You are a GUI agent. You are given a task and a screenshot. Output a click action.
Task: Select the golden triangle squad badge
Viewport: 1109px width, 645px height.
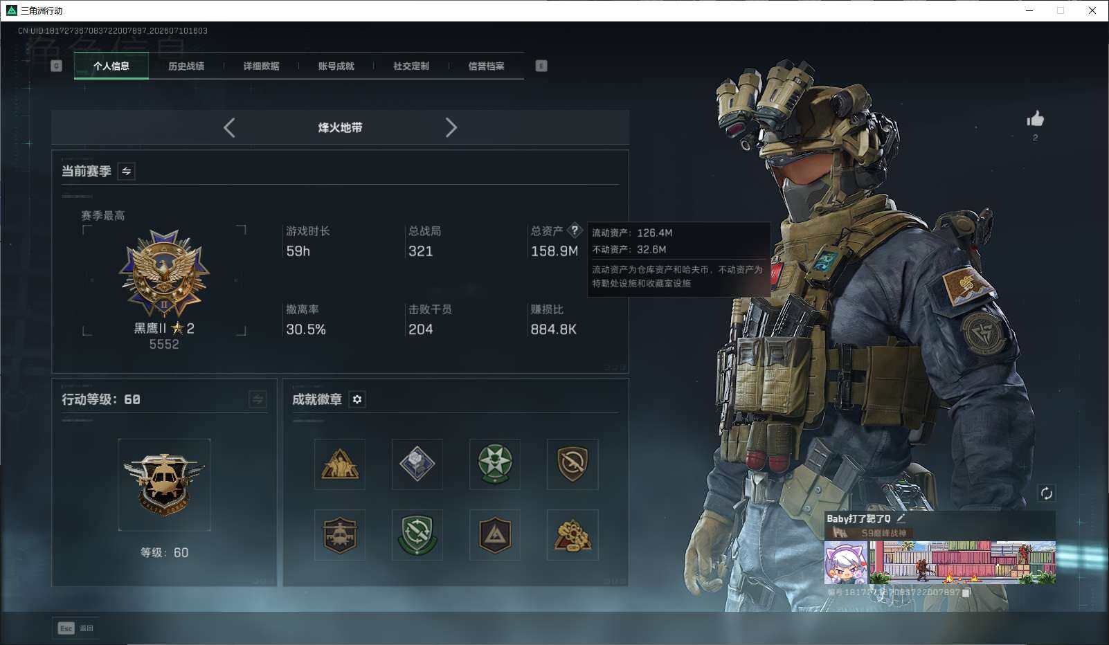340,464
